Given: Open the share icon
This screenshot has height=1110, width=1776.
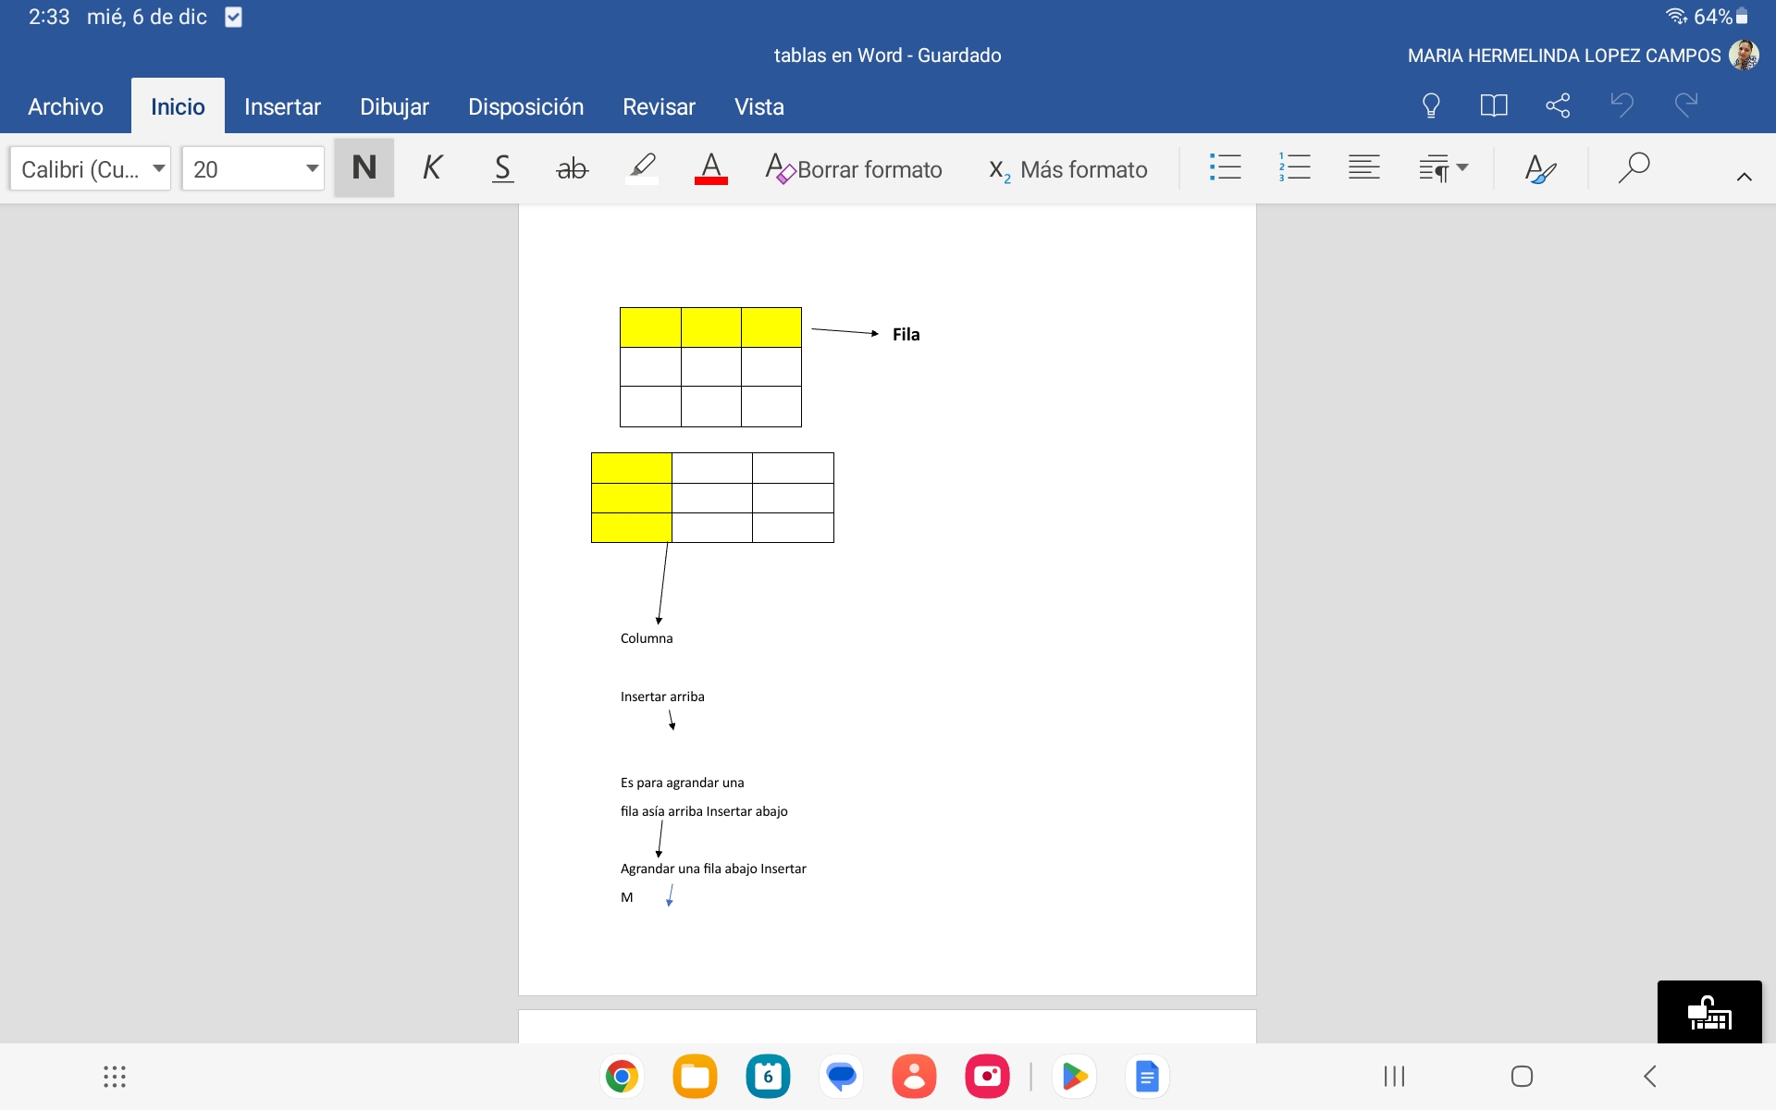Looking at the screenshot, I should (1558, 105).
